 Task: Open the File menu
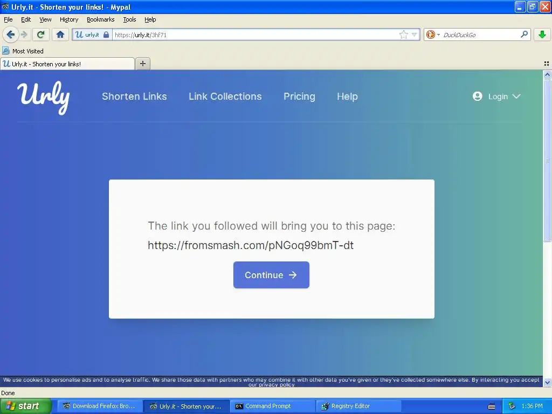8,19
